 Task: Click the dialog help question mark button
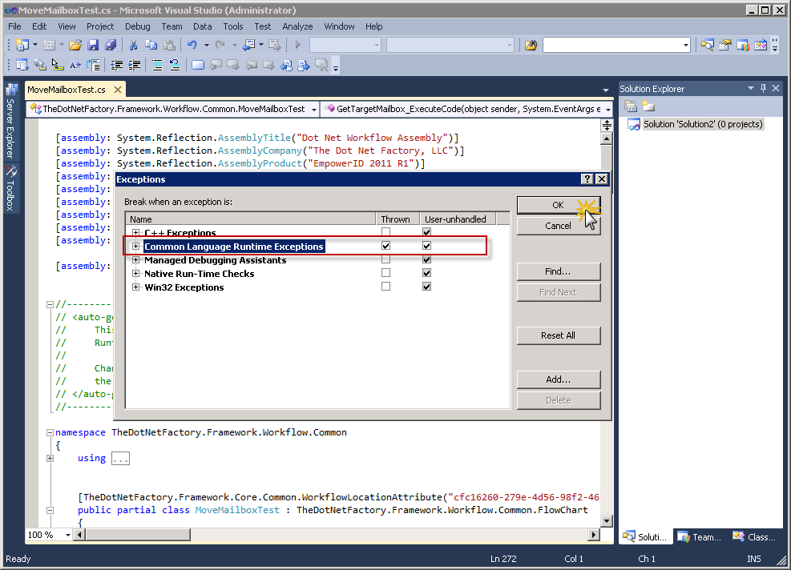coord(587,179)
